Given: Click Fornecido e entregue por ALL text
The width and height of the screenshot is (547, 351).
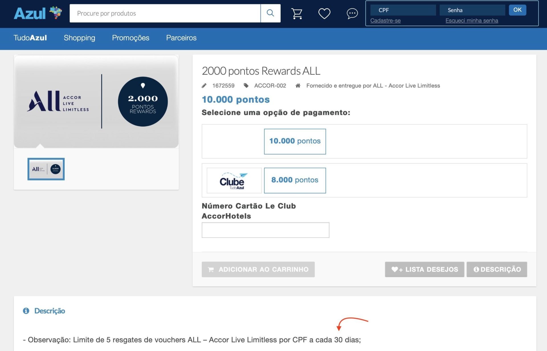Looking at the screenshot, I should [373, 86].
